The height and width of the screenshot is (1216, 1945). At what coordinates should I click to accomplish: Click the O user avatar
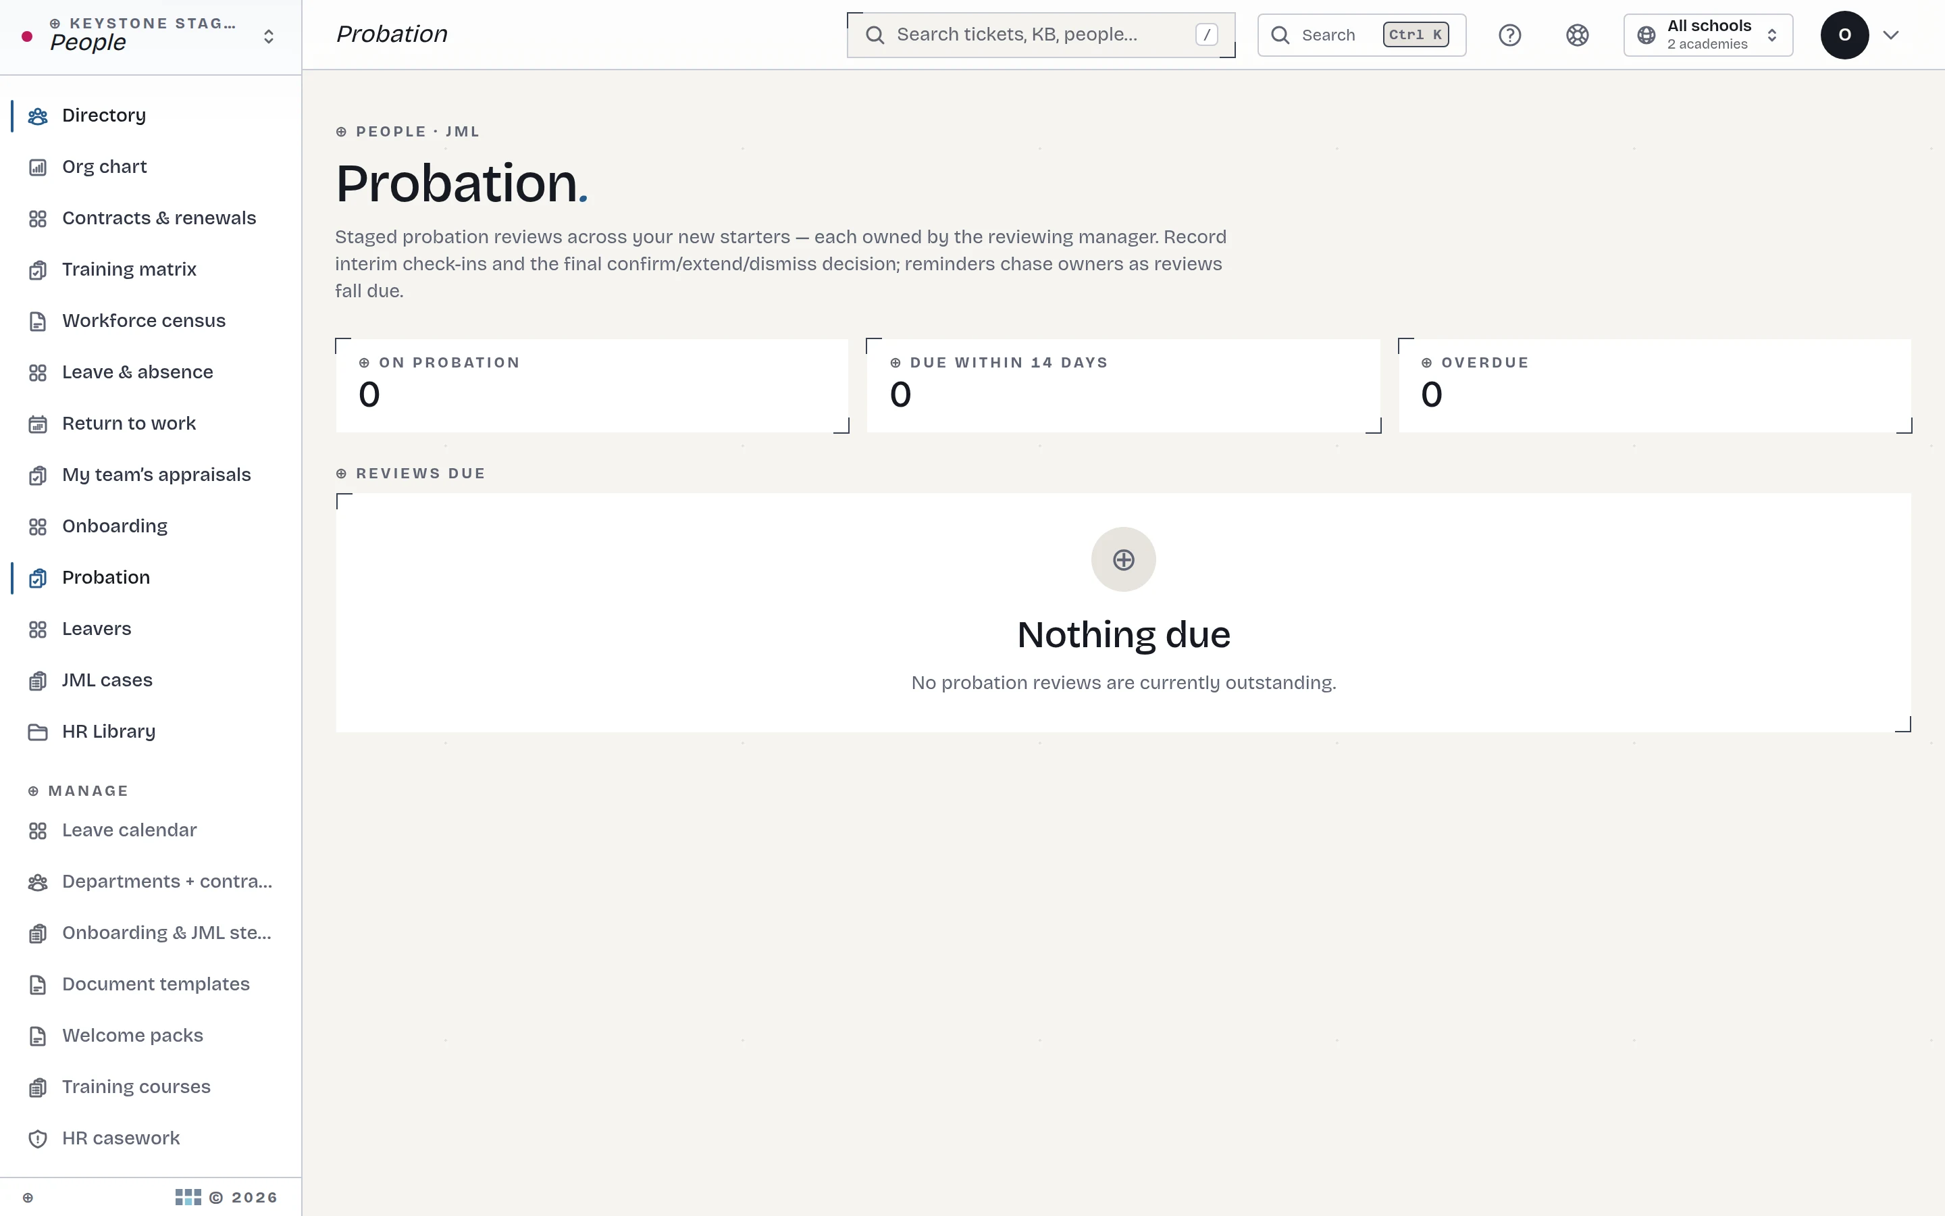coord(1844,35)
